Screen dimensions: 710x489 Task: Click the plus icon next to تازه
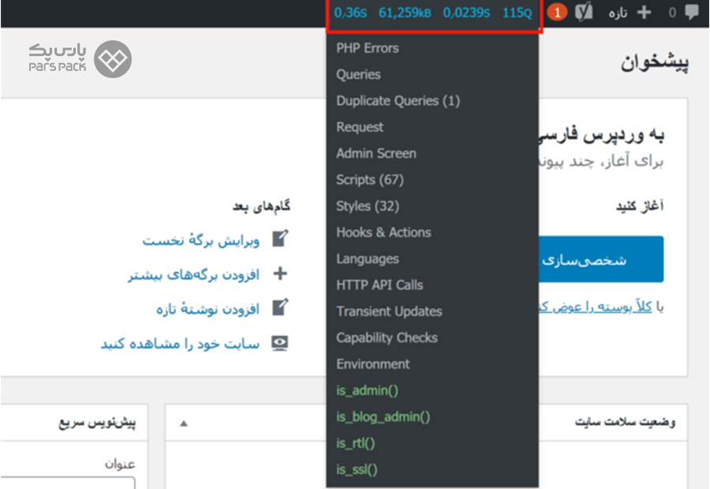[644, 13]
